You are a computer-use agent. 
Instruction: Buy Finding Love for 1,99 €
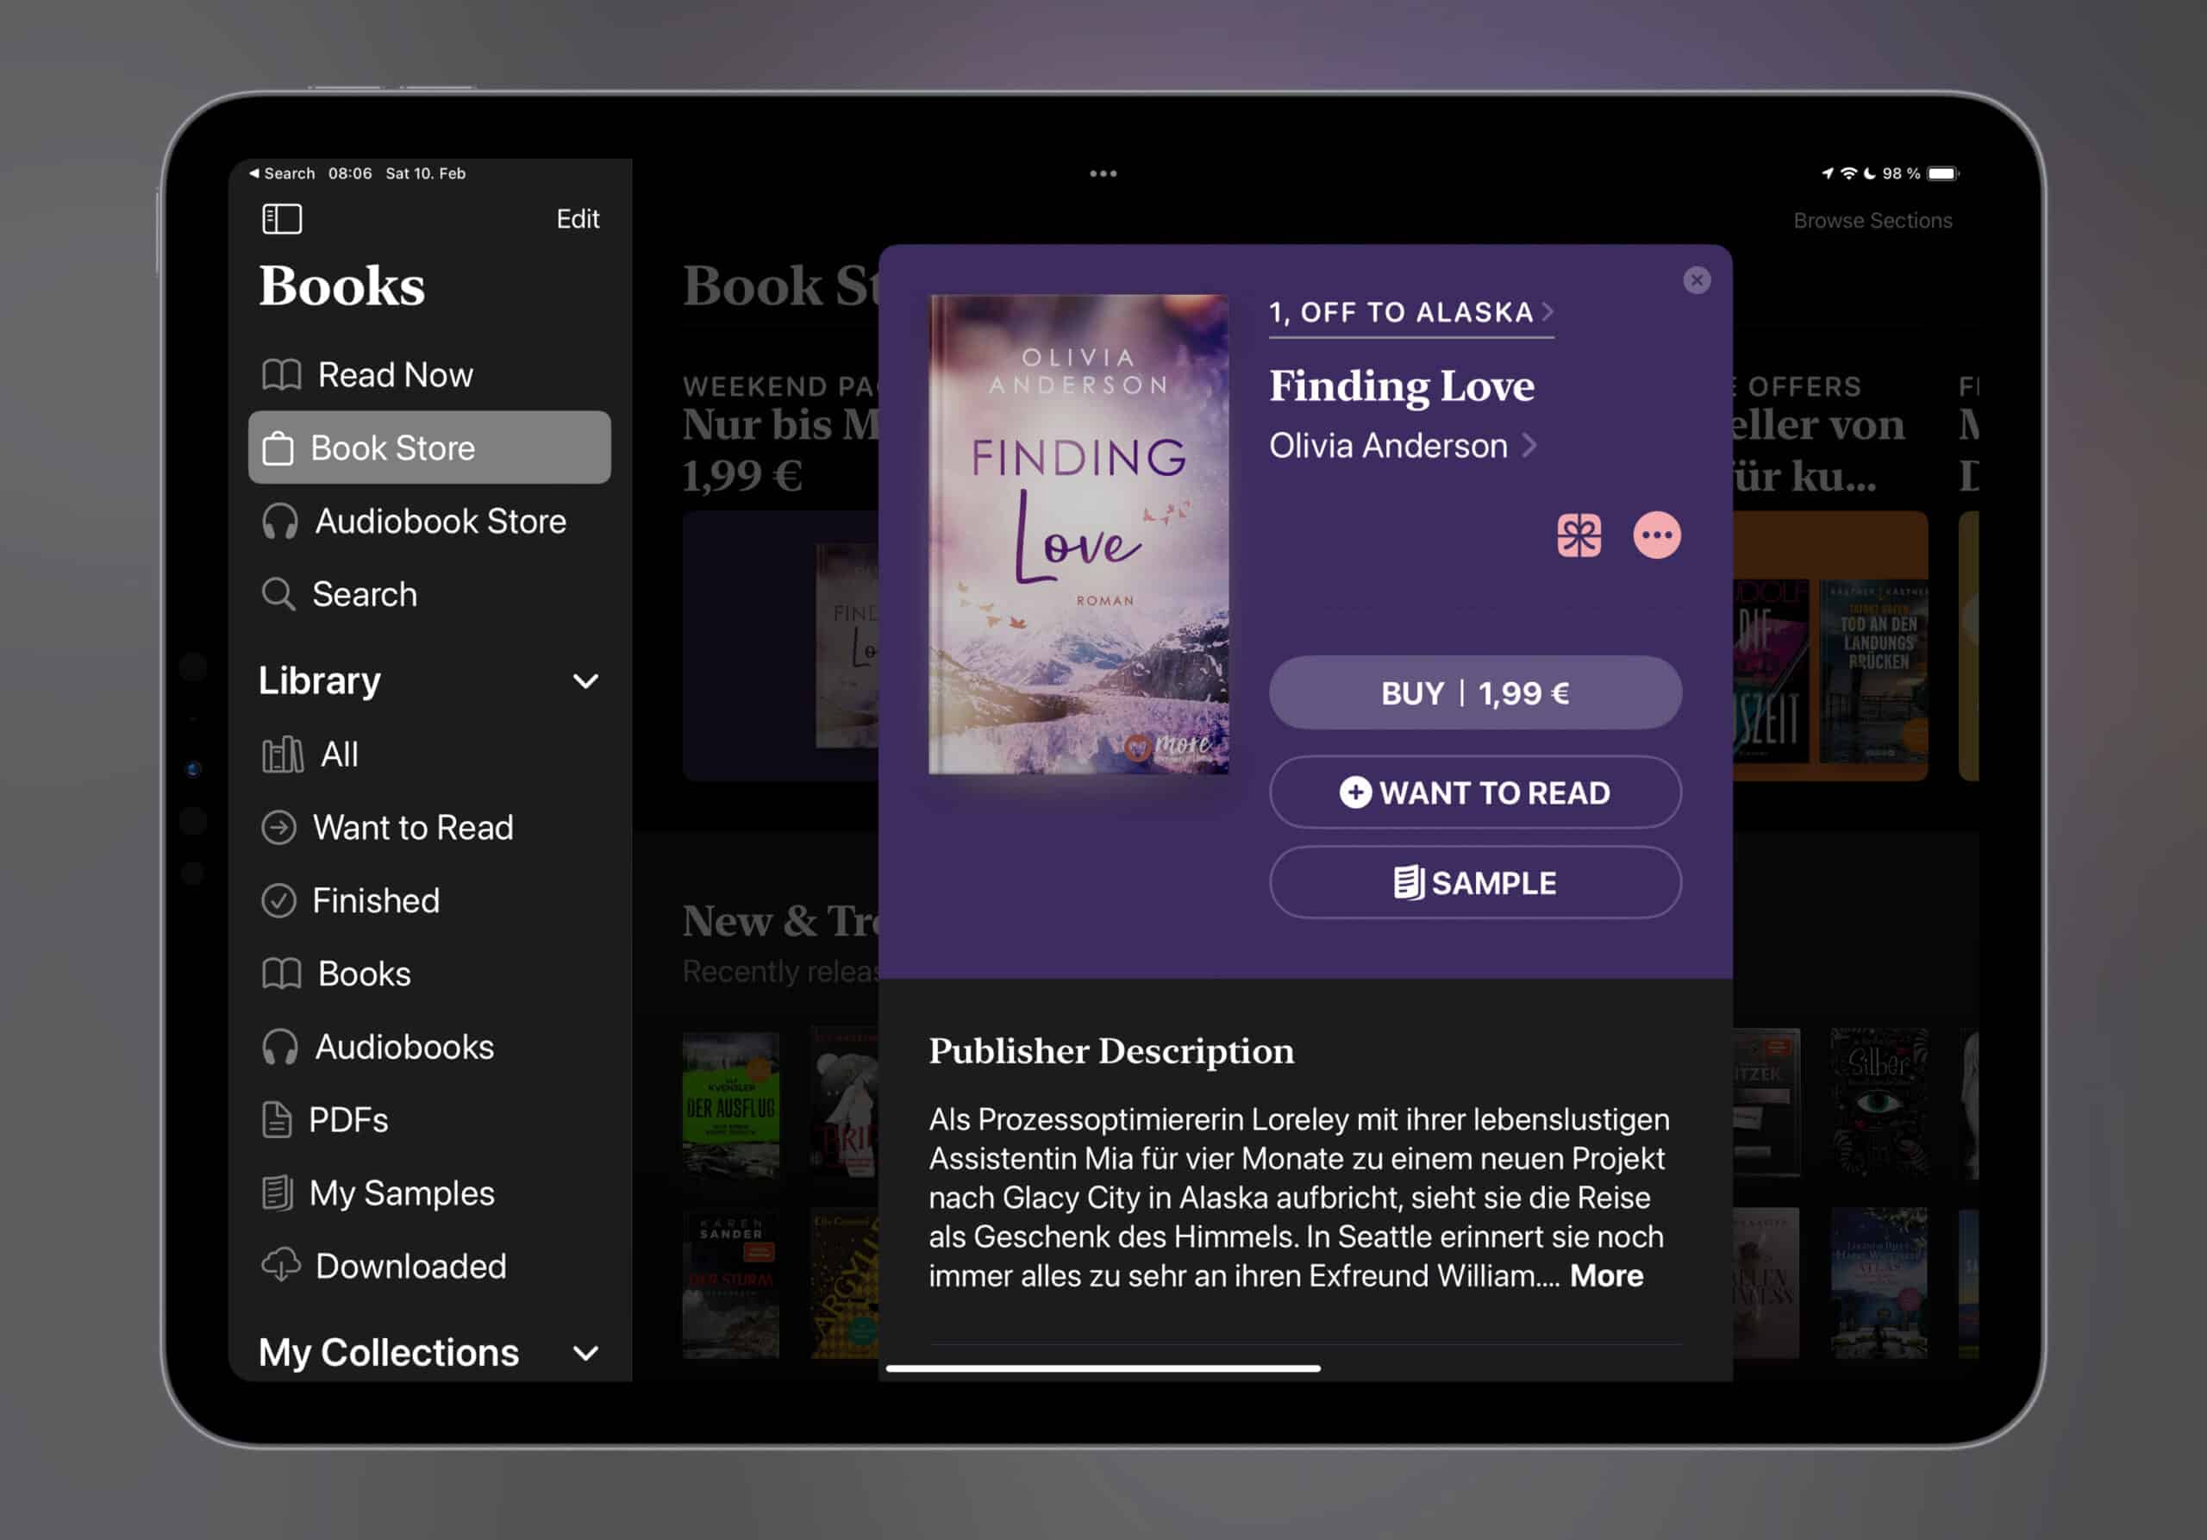pos(1474,693)
